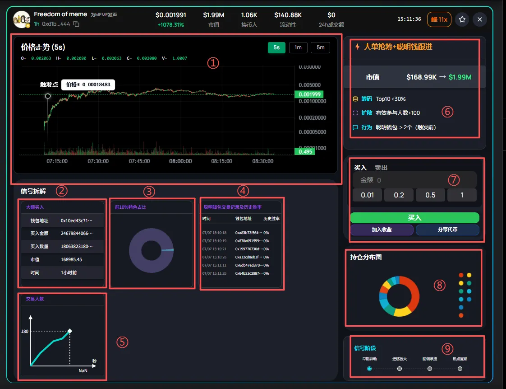Copy the contract address 0xd1b...444

(76, 24)
